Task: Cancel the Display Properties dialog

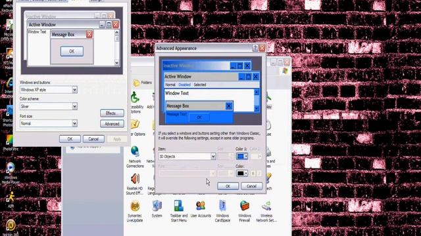Action: point(93,139)
